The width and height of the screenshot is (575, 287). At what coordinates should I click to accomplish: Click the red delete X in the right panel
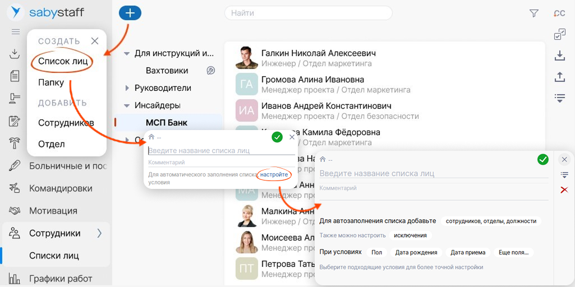point(564,190)
